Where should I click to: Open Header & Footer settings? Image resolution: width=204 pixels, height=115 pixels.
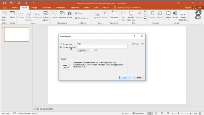click(x=131, y=13)
